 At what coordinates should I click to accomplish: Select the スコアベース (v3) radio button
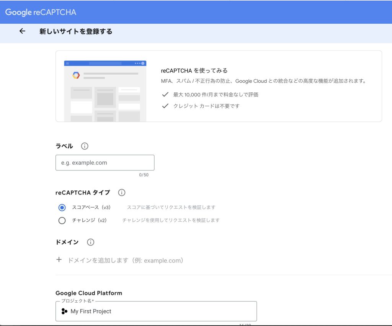click(x=62, y=207)
